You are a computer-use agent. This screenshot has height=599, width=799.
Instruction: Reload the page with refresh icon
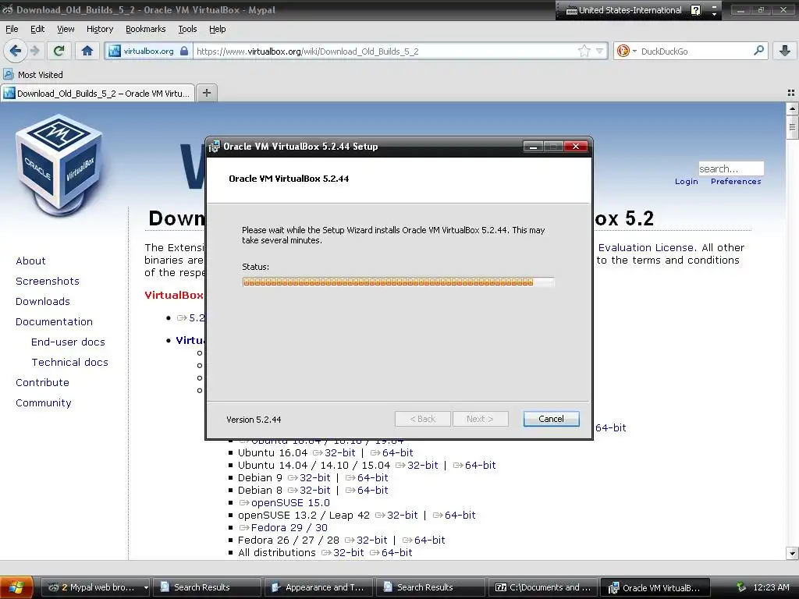(59, 51)
